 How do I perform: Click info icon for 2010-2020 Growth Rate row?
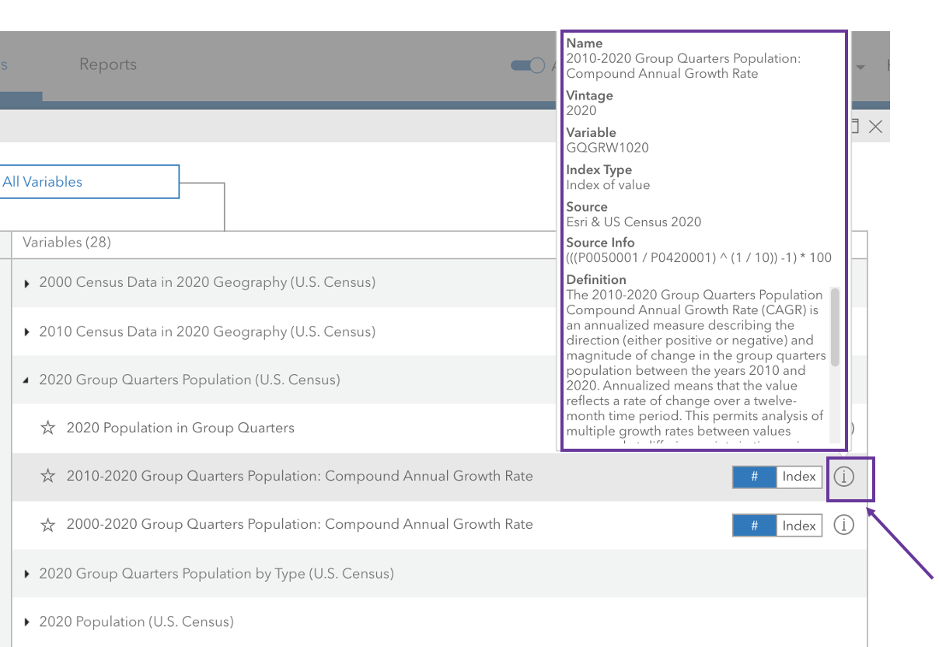(x=843, y=477)
